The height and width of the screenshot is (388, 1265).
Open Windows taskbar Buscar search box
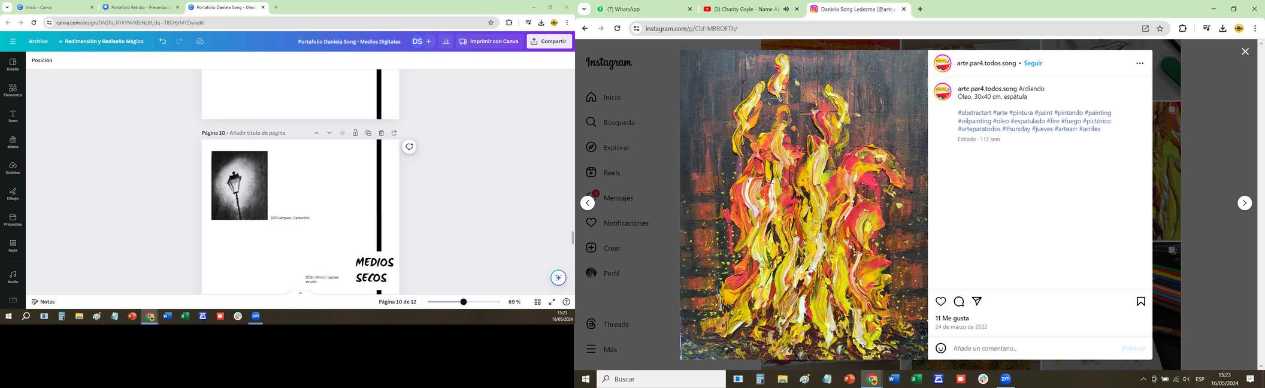pyautogui.click(x=661, y=379)
